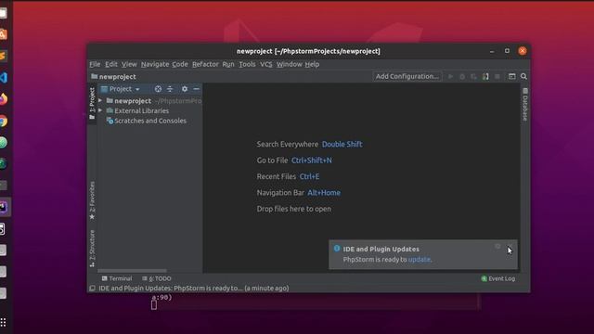Viewport: 594px width, 334px height.
Task: Open the Database side tab
Action: [525, 105]
